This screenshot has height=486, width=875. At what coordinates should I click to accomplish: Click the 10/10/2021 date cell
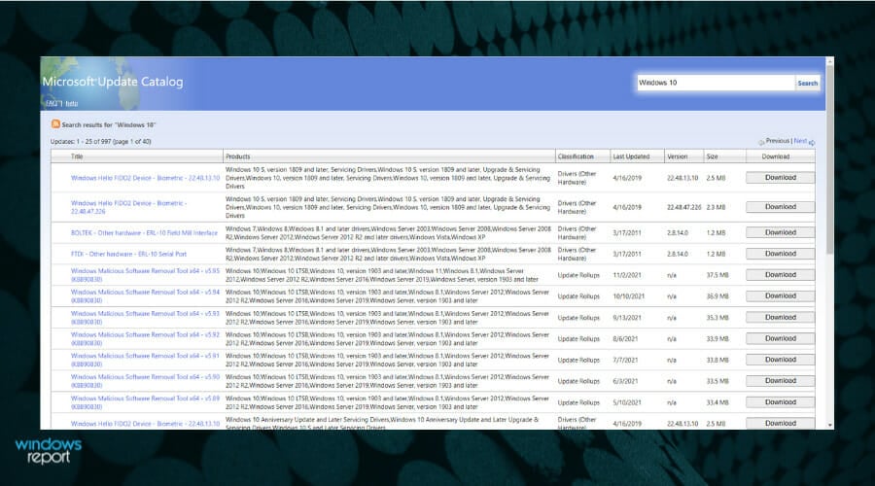coord(629,296)
